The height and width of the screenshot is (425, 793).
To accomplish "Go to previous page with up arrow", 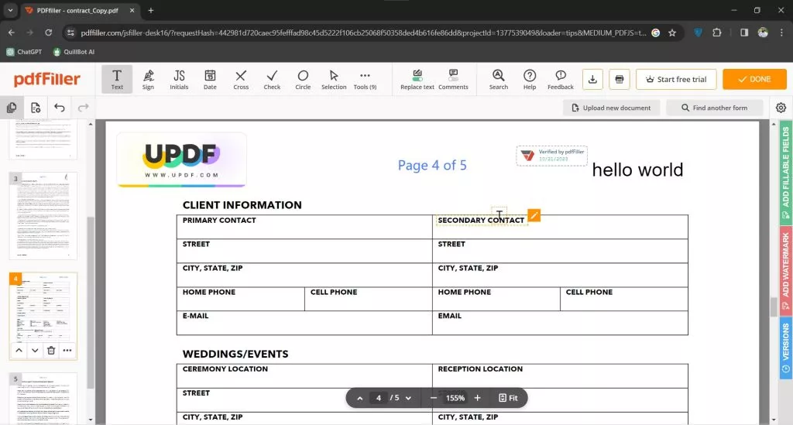I will coord(359,398).
